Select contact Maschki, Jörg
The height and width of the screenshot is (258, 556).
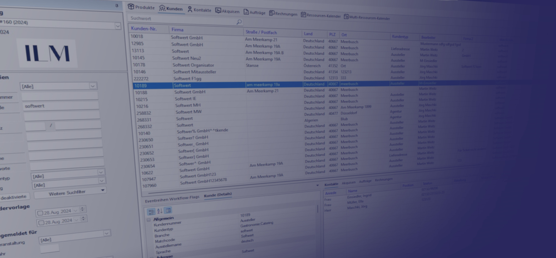pos(357,207)
